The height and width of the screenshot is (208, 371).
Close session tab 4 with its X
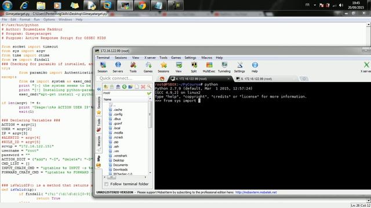tap(228, 79)
